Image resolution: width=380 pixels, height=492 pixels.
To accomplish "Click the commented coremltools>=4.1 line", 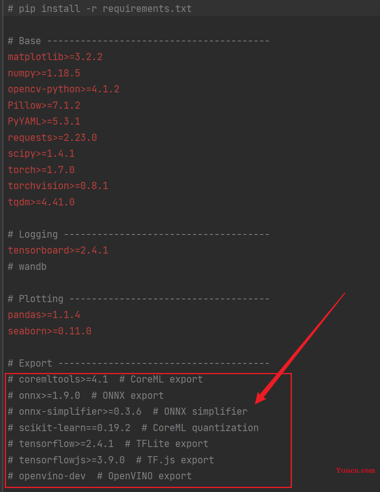I will coord(105,379).
